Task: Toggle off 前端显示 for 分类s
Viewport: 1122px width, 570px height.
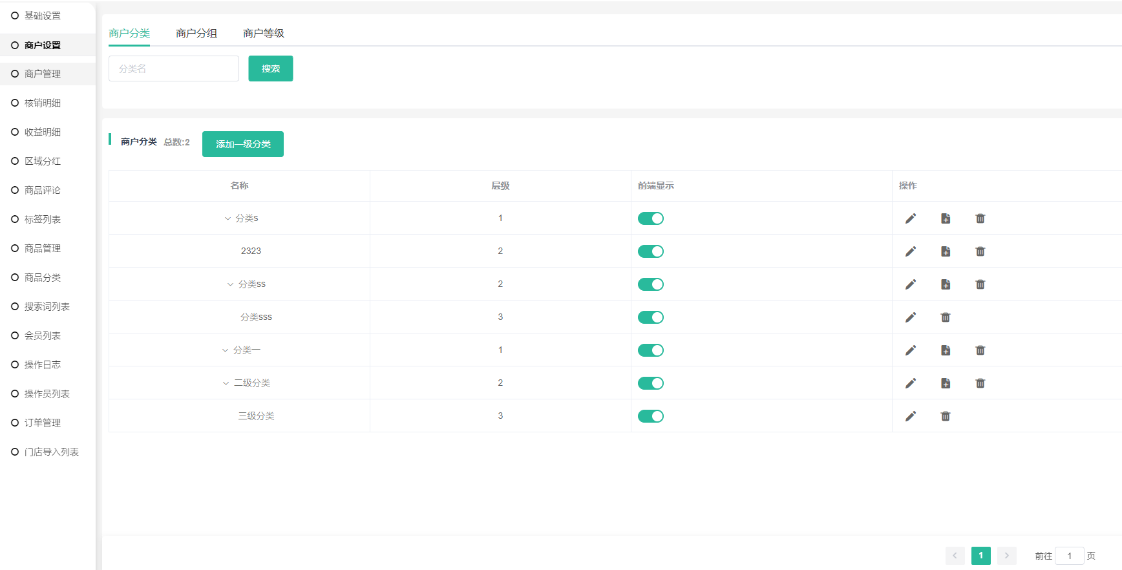Action: (x=650, y=218)
